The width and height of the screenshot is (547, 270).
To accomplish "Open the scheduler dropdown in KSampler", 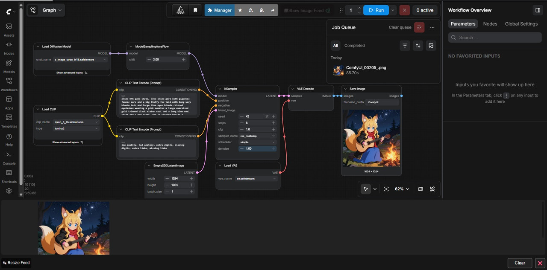I will coord(258,142).
